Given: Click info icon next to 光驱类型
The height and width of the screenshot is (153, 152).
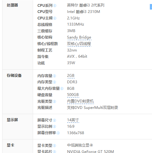Looking at the screenshot, I should [x=54, y=101].
